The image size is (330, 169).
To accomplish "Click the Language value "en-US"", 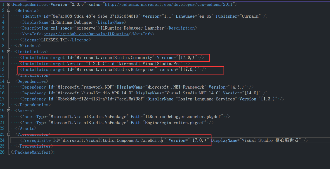I will (x=205, y=16).
